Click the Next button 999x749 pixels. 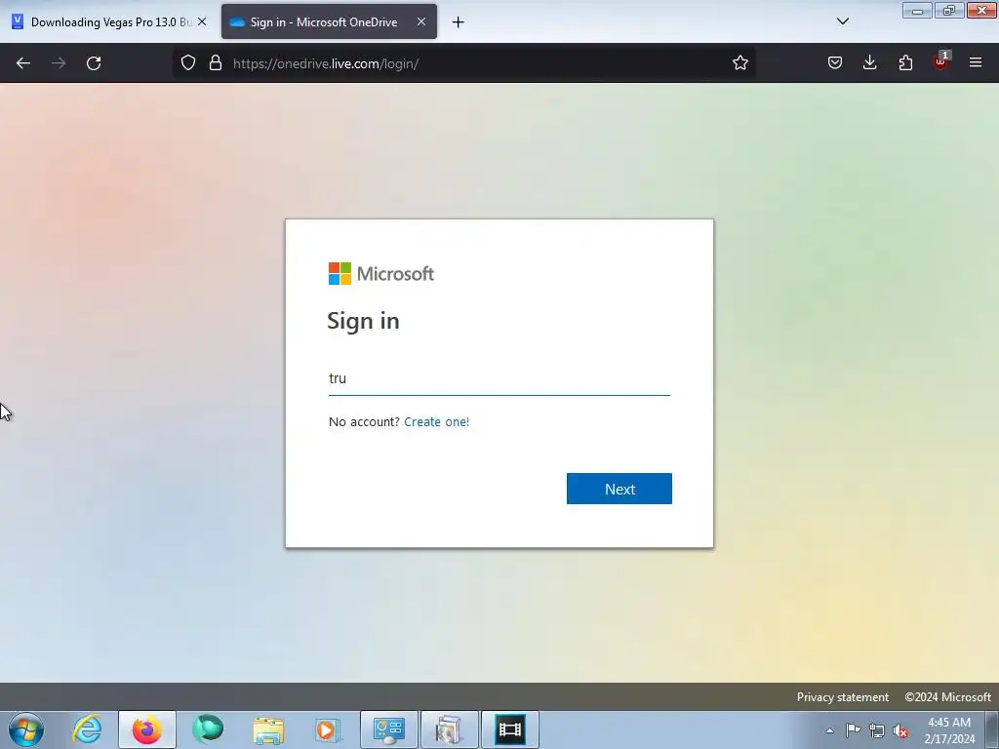(619, 489)
